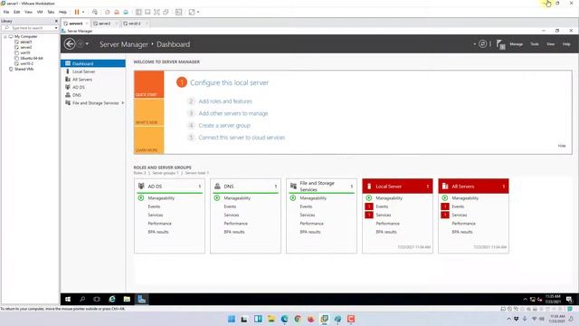Open the VMware File menu

6,12
